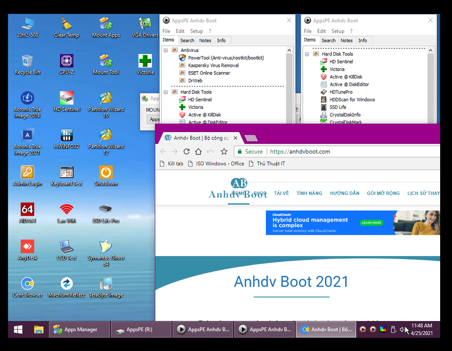Click TẢI VỀ in the site navigation
Image resolution: width=452 pixels, height=351 pixels.
[281, 193]
